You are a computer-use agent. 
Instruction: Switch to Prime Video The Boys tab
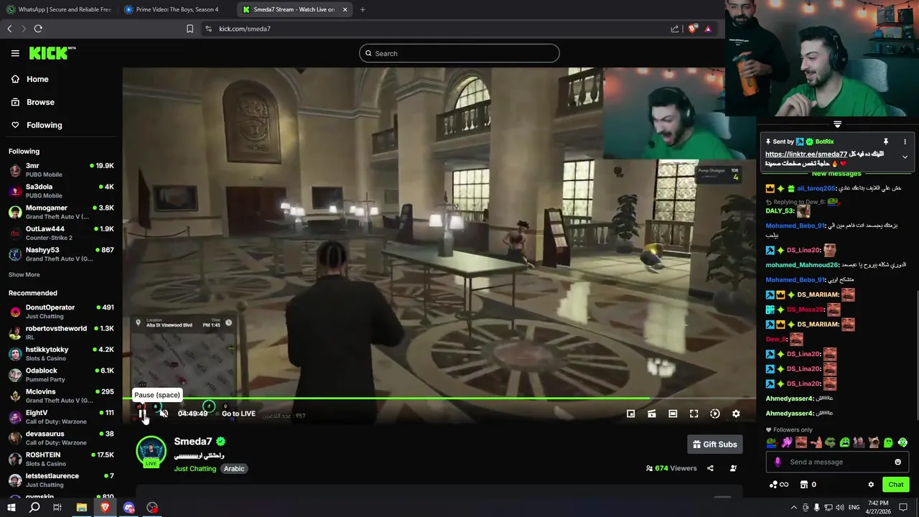[x=177, y=9]
